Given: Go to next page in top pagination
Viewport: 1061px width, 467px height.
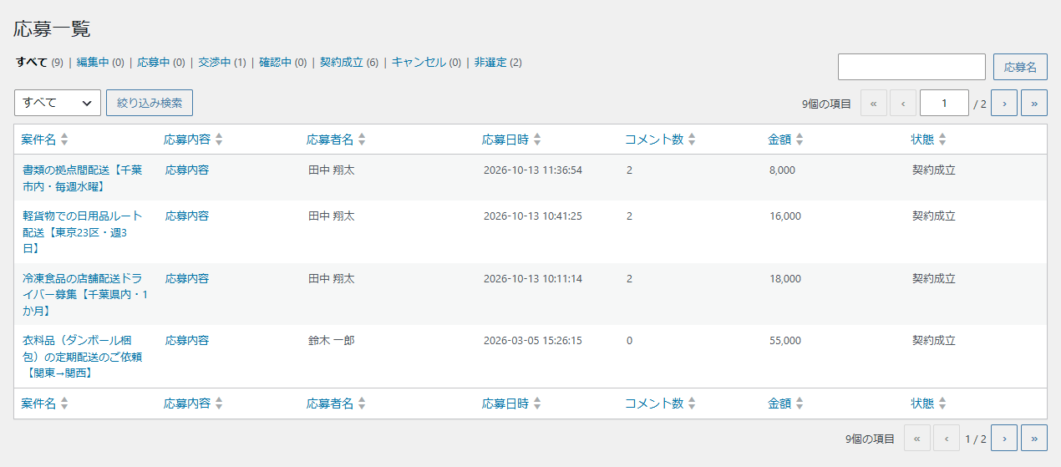Looking at the screenshot, I should (1004, 104).
